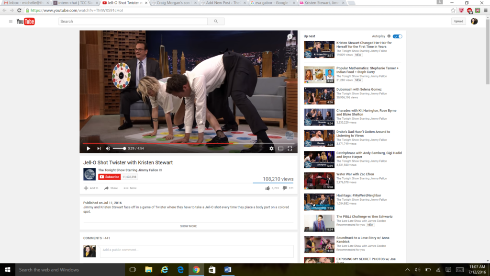
Task: Like the video with thumbs up
Action: pos(268,188)
